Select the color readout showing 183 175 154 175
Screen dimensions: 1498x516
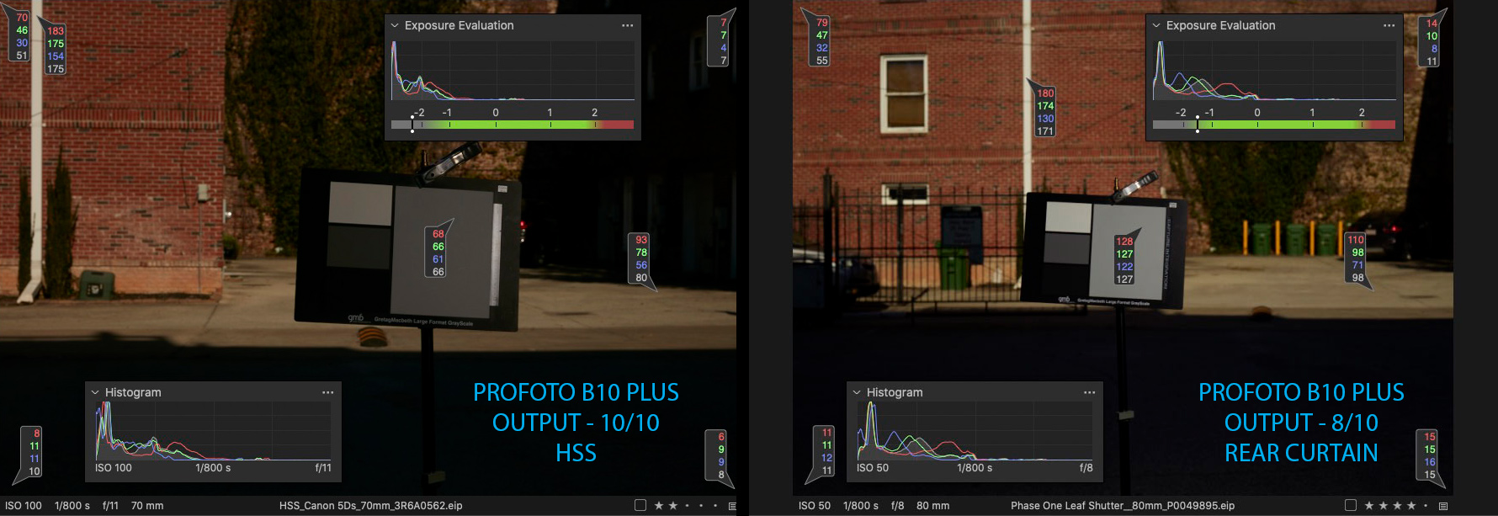click(x=55, y=47)
